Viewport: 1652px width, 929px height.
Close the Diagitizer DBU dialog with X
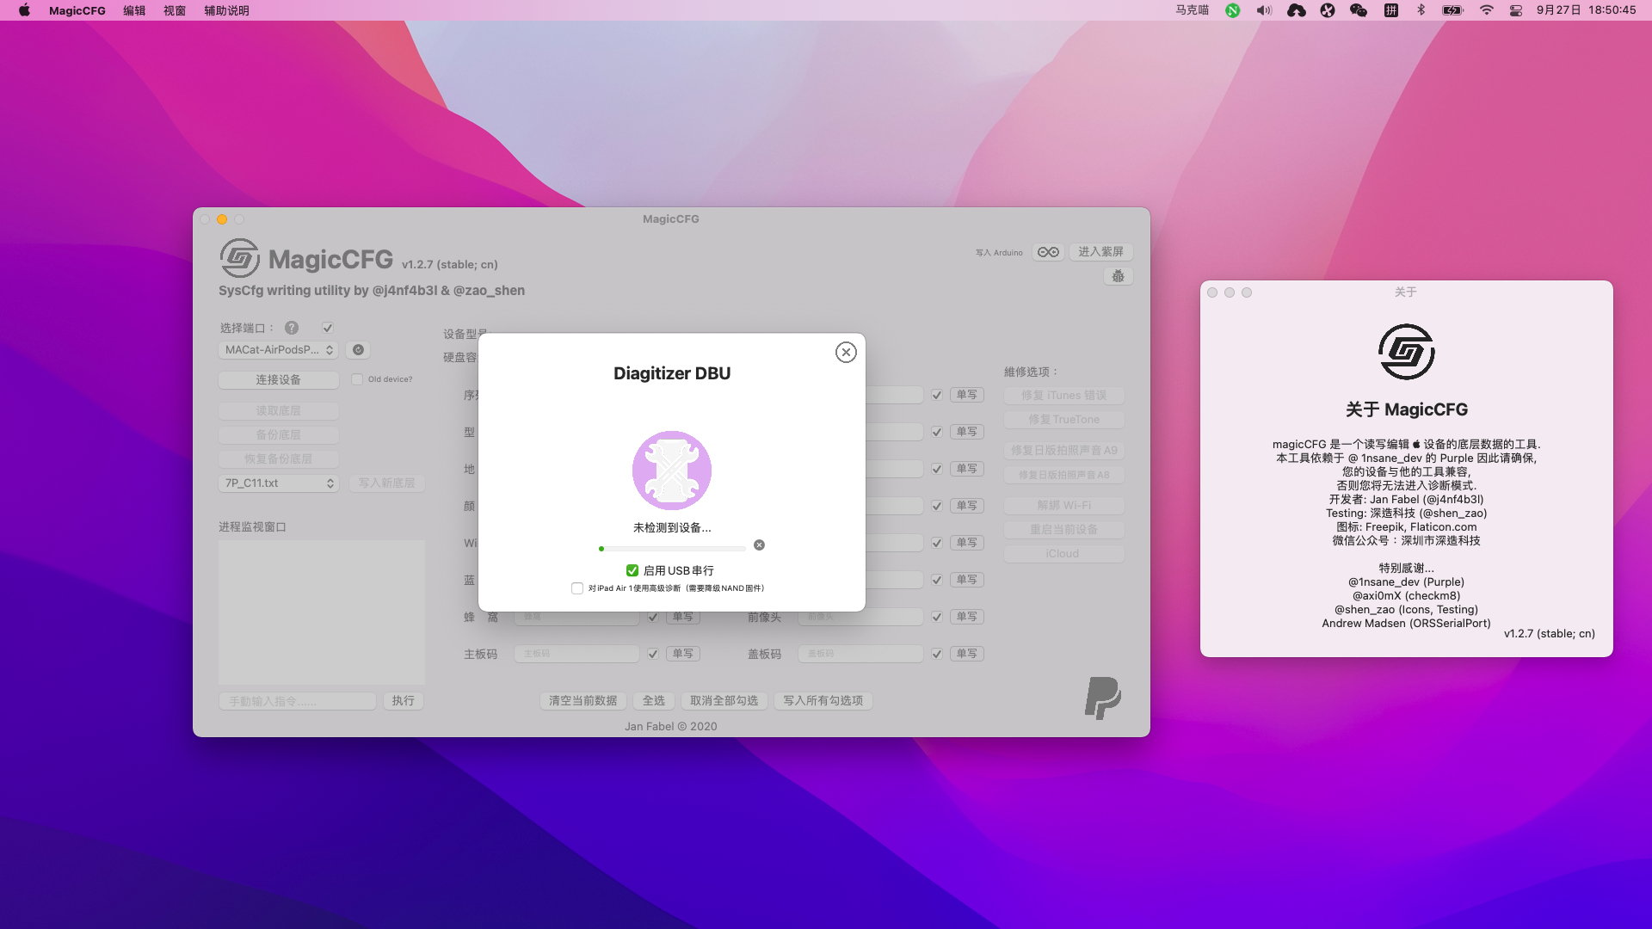[846, 352]
